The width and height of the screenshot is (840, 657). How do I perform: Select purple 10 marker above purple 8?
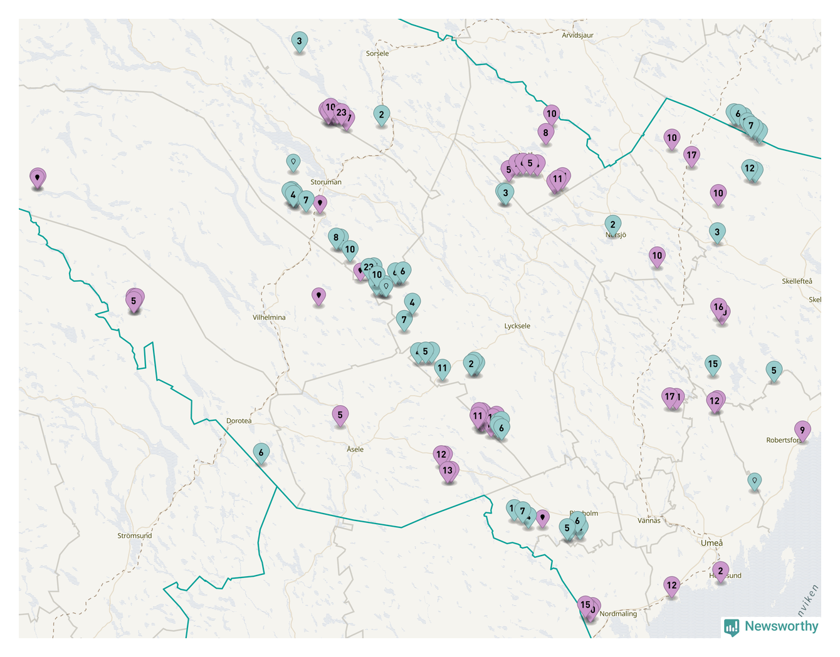551,115
